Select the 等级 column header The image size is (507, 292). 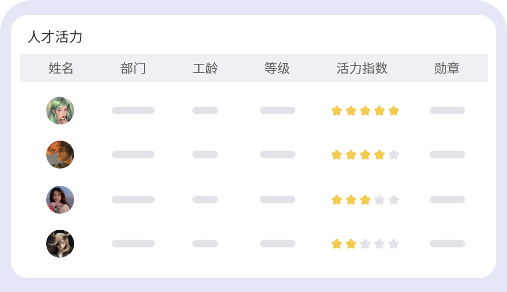coord(277,68)
